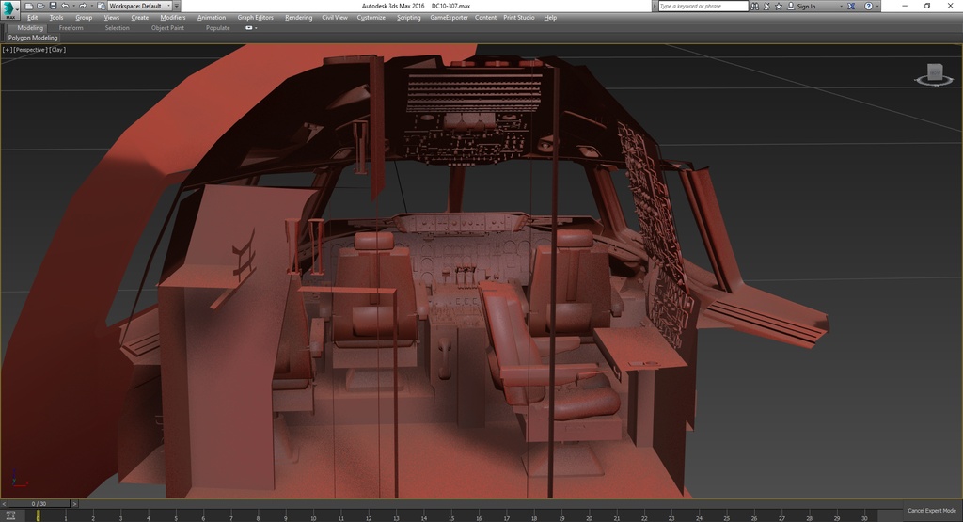
Task: Click the time slider showing 0 / 30
Action: pyautogui.click(x=38, y=503)
